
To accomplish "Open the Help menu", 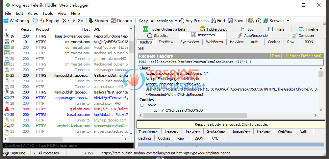I will pyautogui.click(x=76, y=13).
